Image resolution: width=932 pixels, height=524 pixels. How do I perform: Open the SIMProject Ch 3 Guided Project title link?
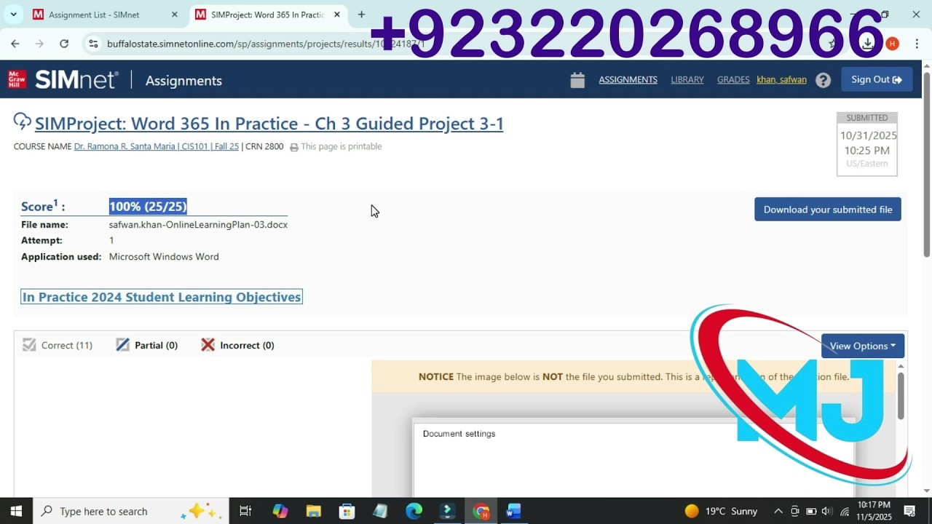269,123
